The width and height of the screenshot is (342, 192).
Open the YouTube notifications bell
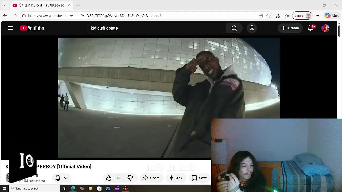[x=310, y=28]
